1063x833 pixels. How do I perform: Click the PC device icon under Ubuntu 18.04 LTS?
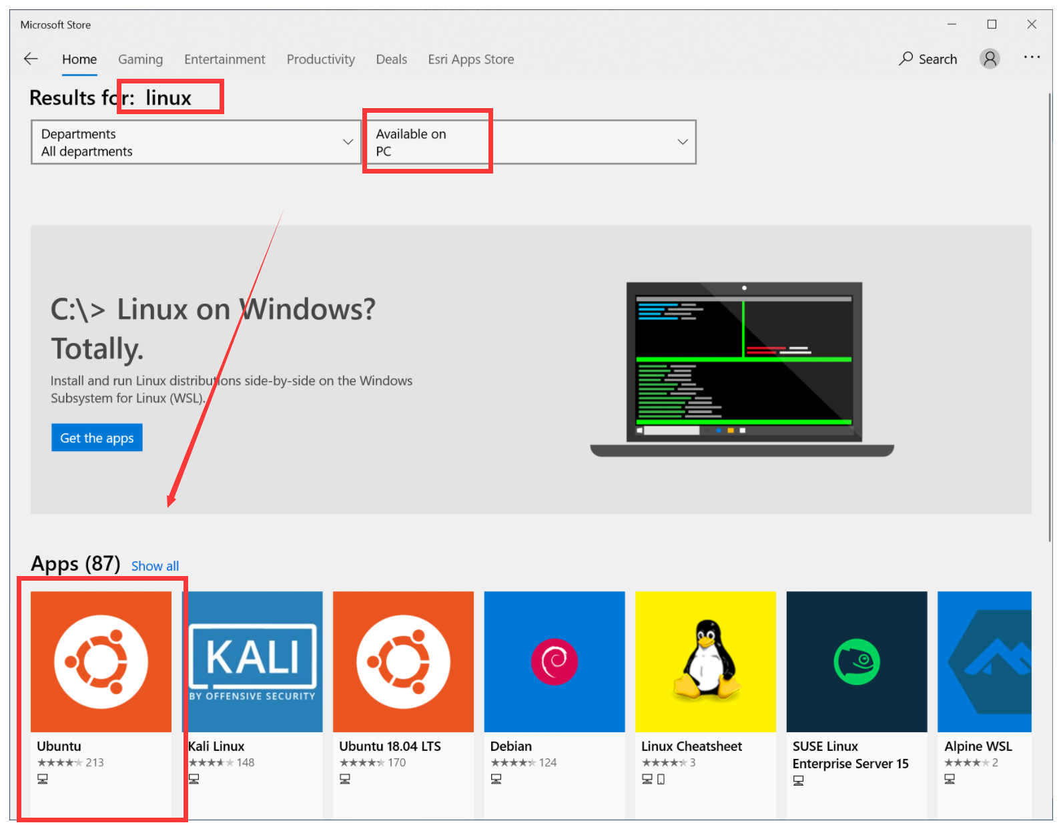345,779
